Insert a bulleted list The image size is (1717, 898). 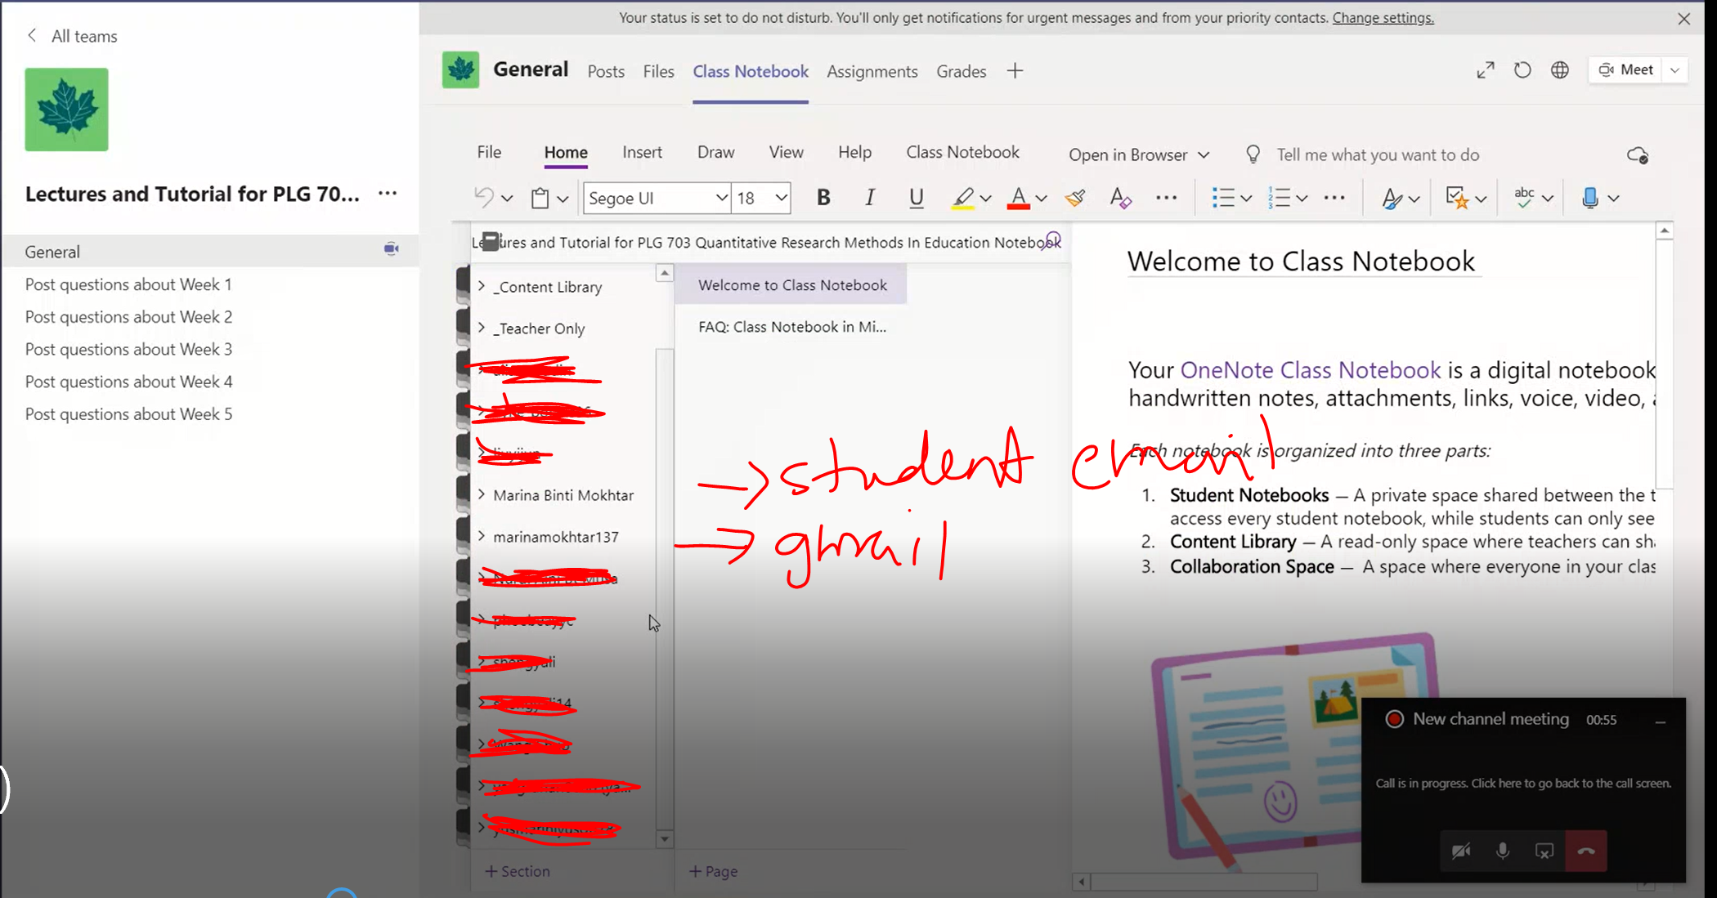click(1223, 198)
